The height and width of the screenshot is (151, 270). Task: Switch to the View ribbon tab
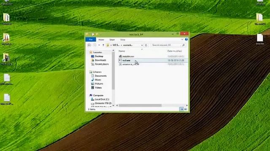(123, 40)
